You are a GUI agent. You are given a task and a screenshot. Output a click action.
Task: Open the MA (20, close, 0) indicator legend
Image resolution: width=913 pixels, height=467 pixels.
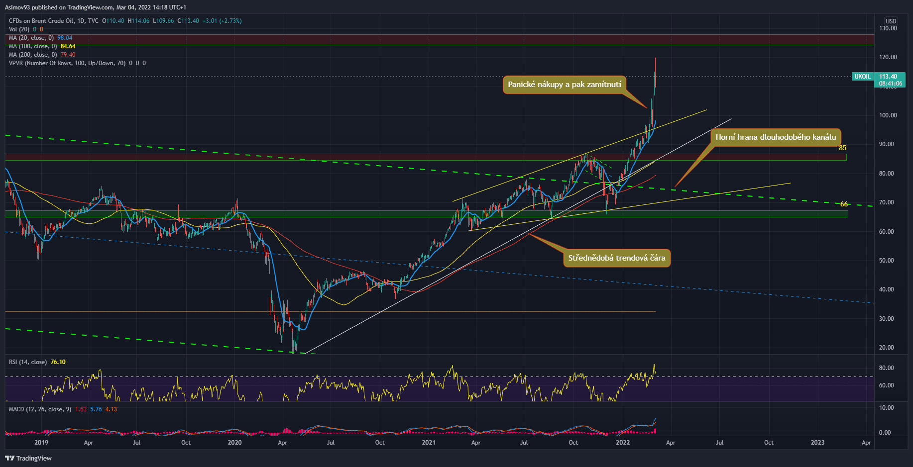tap(34, 38)
